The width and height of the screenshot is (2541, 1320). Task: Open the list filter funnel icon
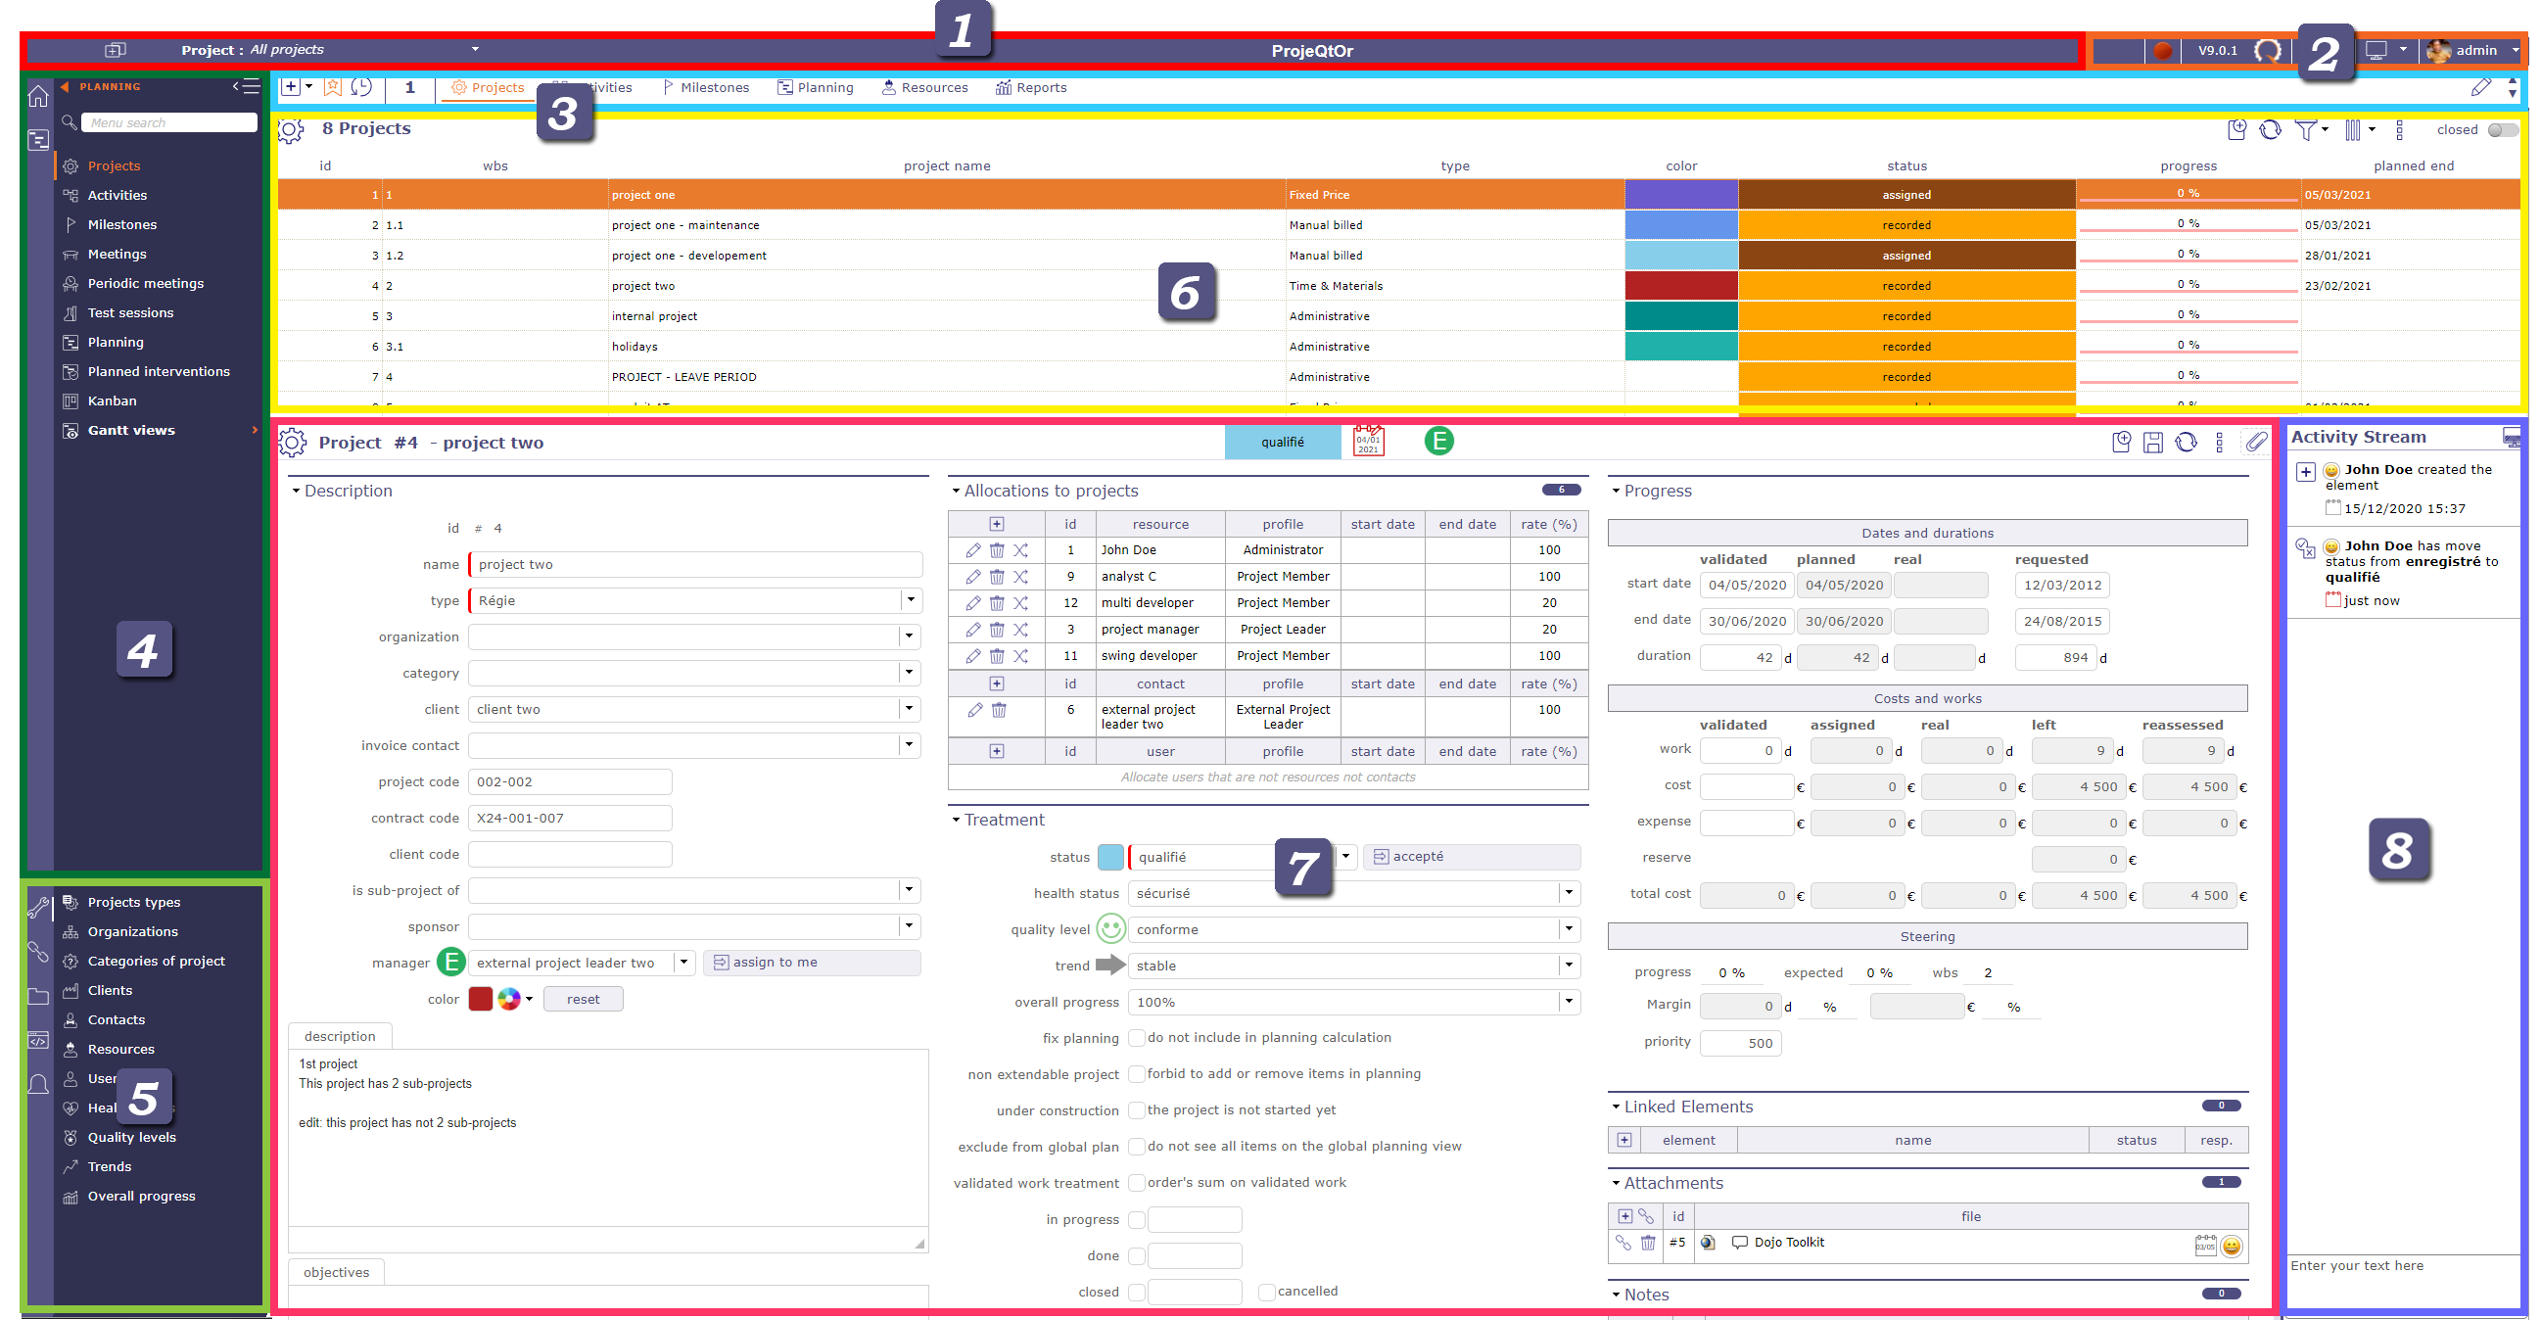coord(2305,130)
